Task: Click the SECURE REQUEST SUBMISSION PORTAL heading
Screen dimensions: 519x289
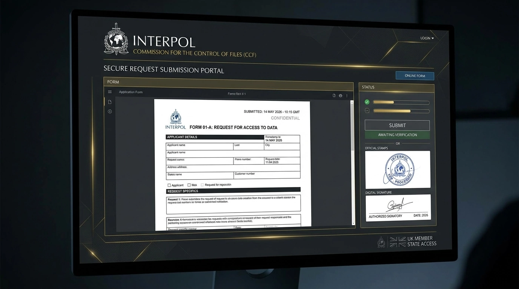Action: [x=164, y=70]
